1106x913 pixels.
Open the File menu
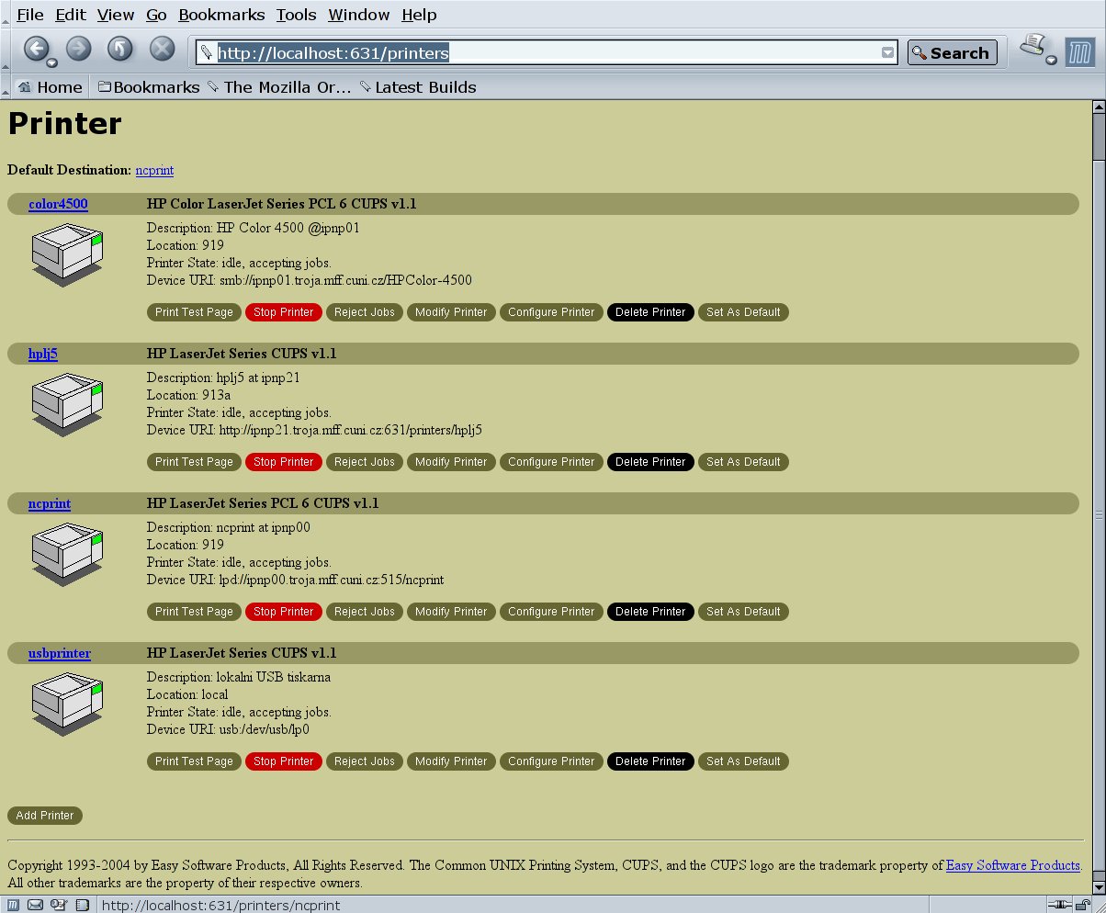[29, 15]
